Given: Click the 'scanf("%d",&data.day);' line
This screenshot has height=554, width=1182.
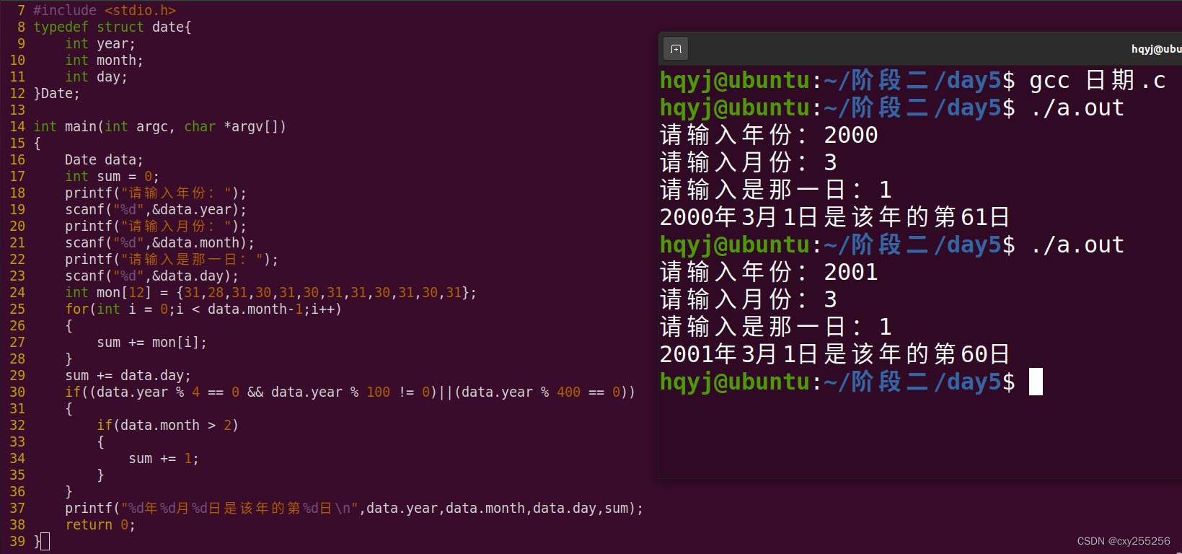Looking at the screenshot, I should [151, 276].
